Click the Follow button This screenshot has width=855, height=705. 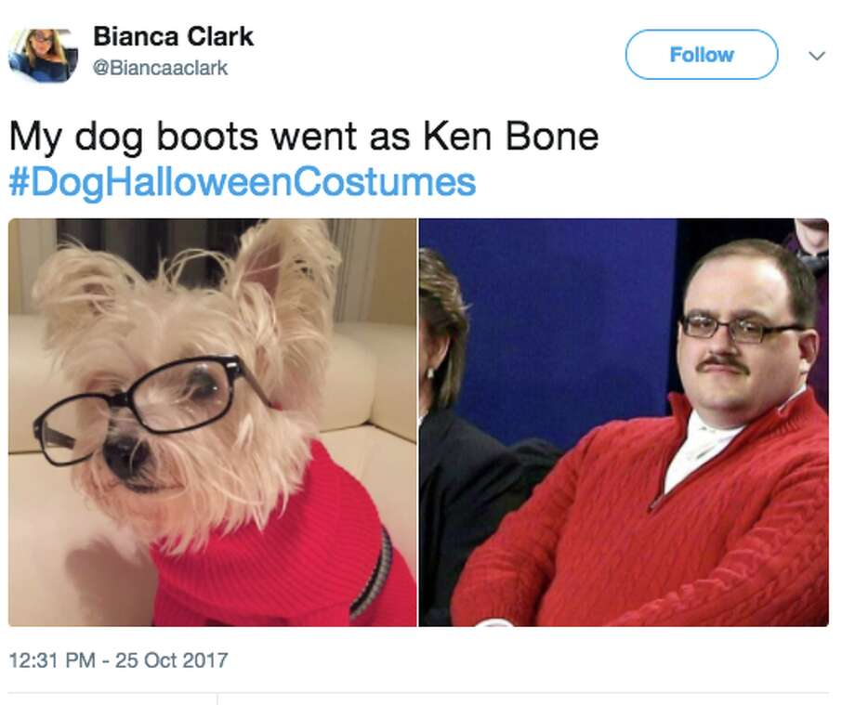click(702, 55)
